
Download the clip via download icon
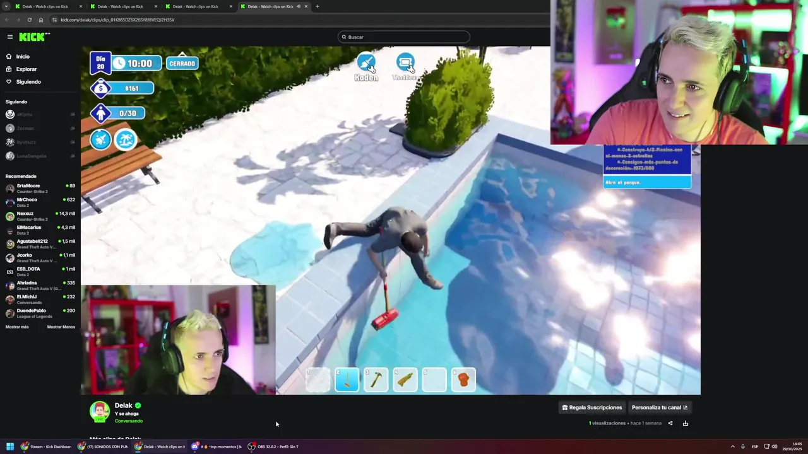[x=686, y=423]
